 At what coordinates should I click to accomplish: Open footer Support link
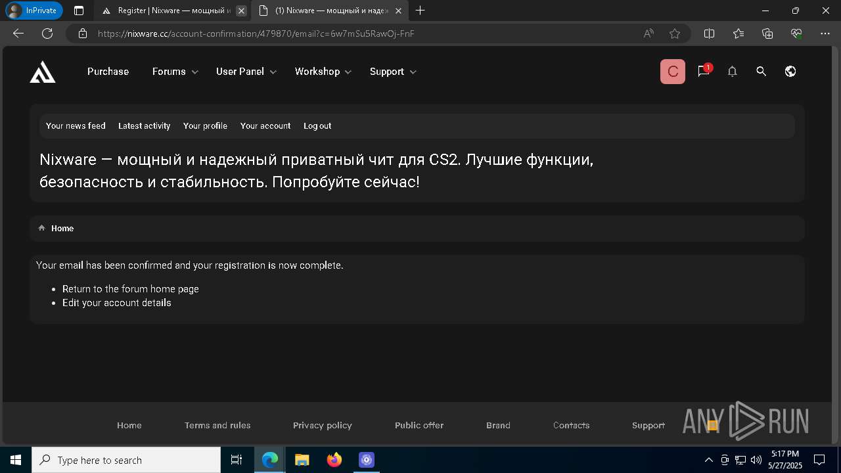click(648, 426)
